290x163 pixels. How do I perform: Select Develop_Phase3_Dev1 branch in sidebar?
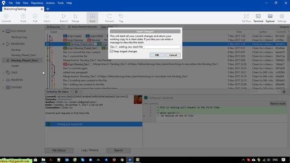[x=24, y=55]
